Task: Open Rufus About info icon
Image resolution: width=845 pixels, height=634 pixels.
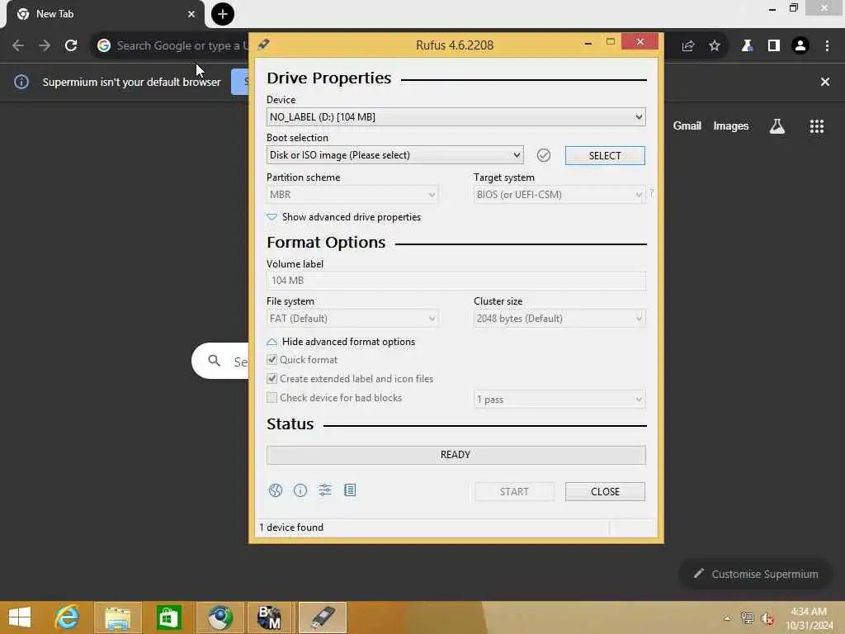Action: tap(300, 490)
